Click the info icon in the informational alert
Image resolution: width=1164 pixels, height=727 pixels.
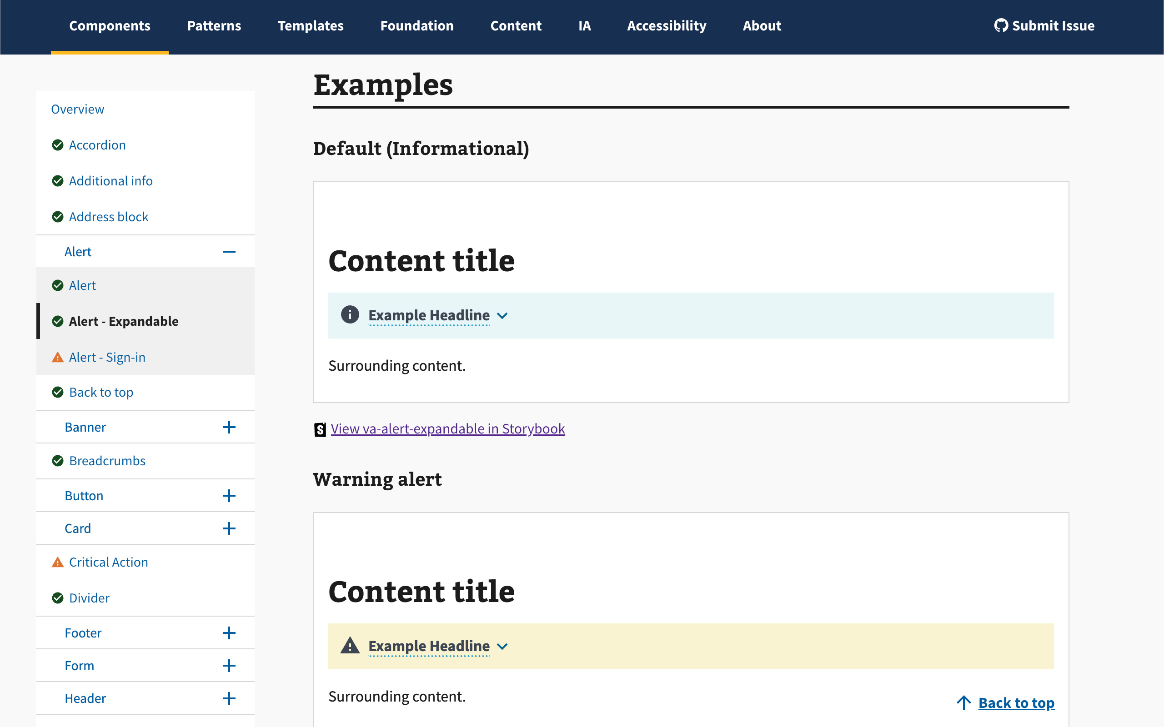[x=350, y=315]
